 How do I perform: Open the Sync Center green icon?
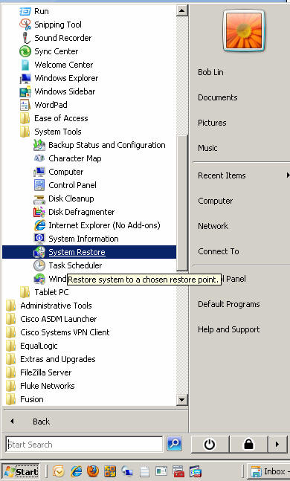[25, 51]
